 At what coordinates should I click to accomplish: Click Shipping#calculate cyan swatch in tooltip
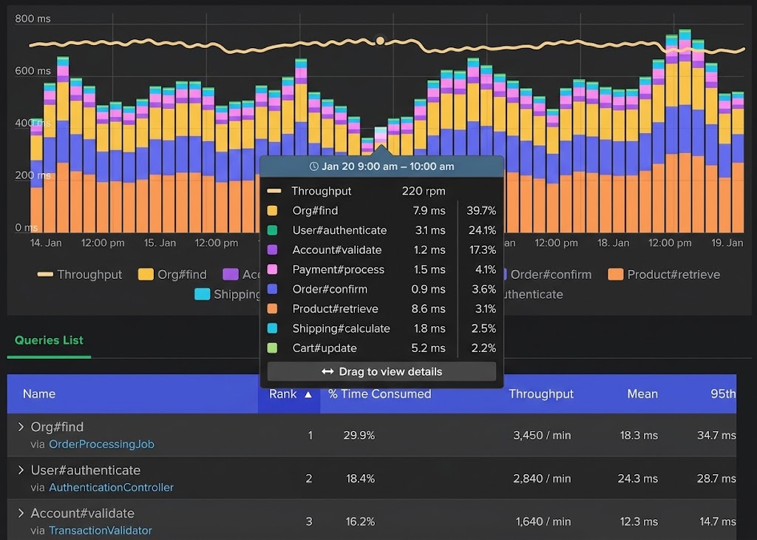(x=272, y=328)
